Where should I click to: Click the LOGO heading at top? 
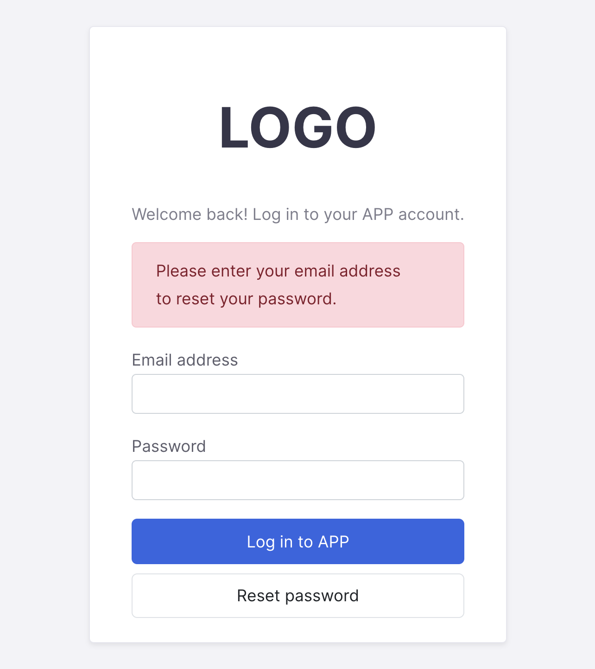pyautogui.click(x=297, y=128)
